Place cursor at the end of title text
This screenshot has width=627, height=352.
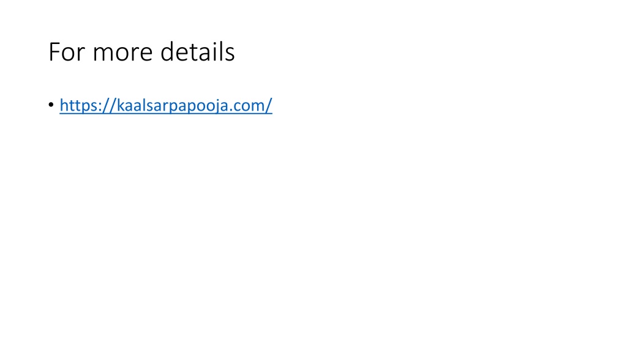pos(235,52)
